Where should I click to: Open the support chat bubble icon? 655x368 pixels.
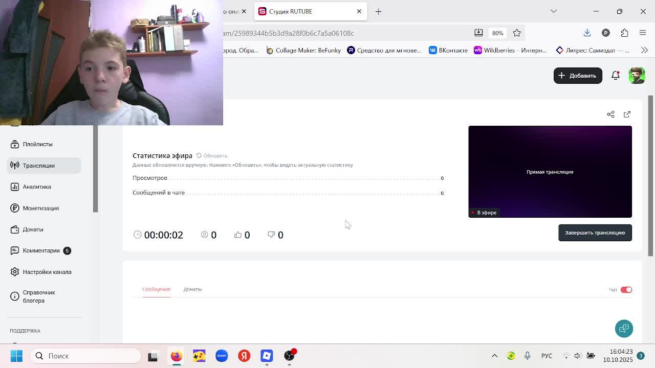(x=624, y=329)
